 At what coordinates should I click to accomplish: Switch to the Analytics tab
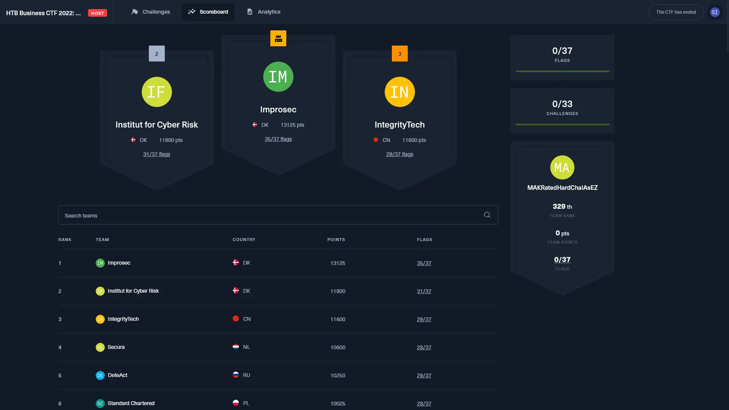coord(270,12)
